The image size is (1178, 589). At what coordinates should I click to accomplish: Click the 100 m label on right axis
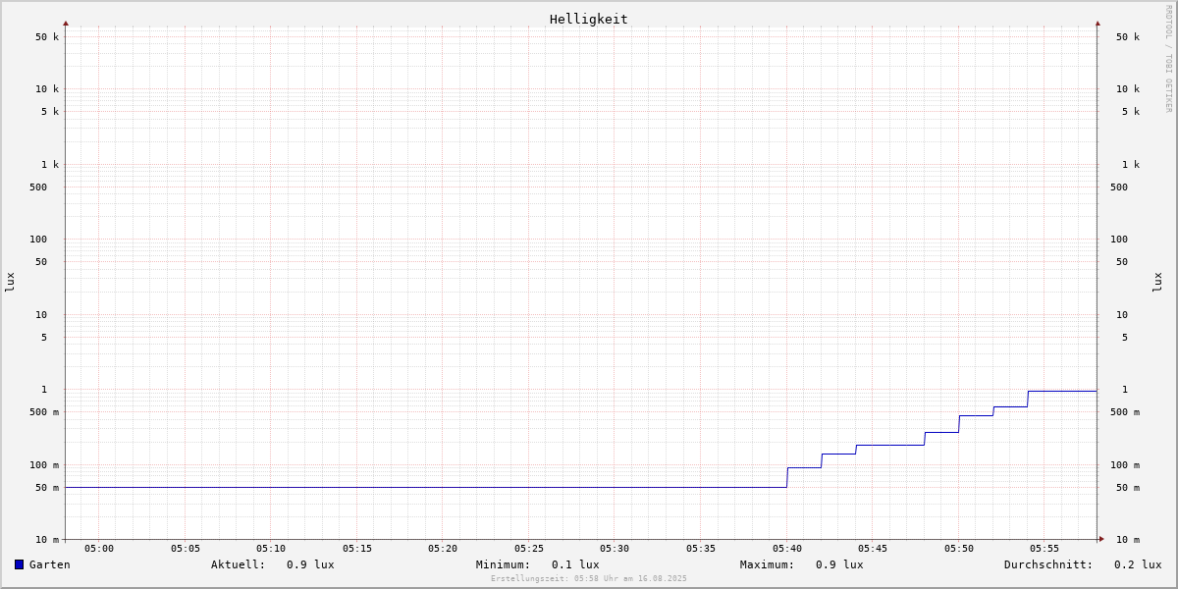[1125, 465]
